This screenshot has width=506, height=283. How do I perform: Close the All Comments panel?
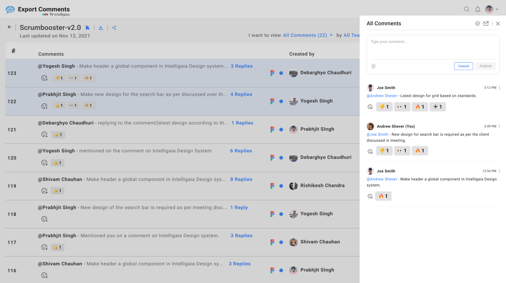click(498, 24)
